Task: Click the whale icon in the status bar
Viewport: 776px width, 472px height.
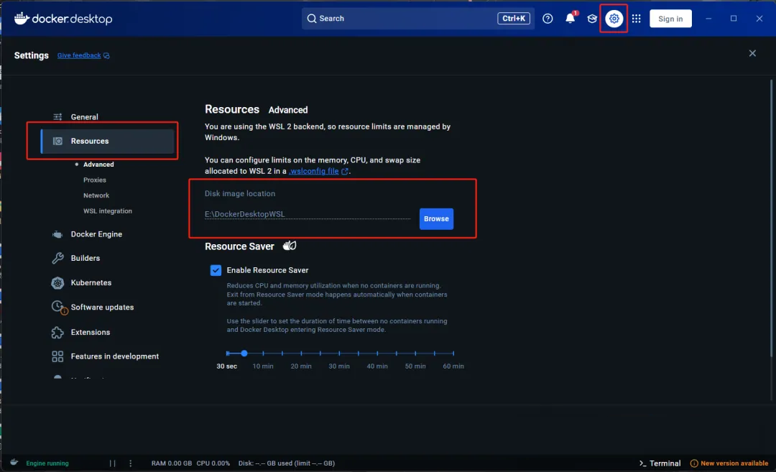Action: (x=14, y=463)
